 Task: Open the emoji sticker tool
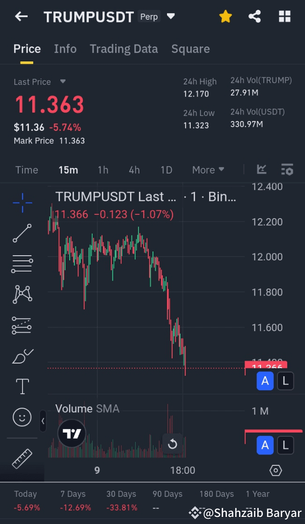[22, 417]
